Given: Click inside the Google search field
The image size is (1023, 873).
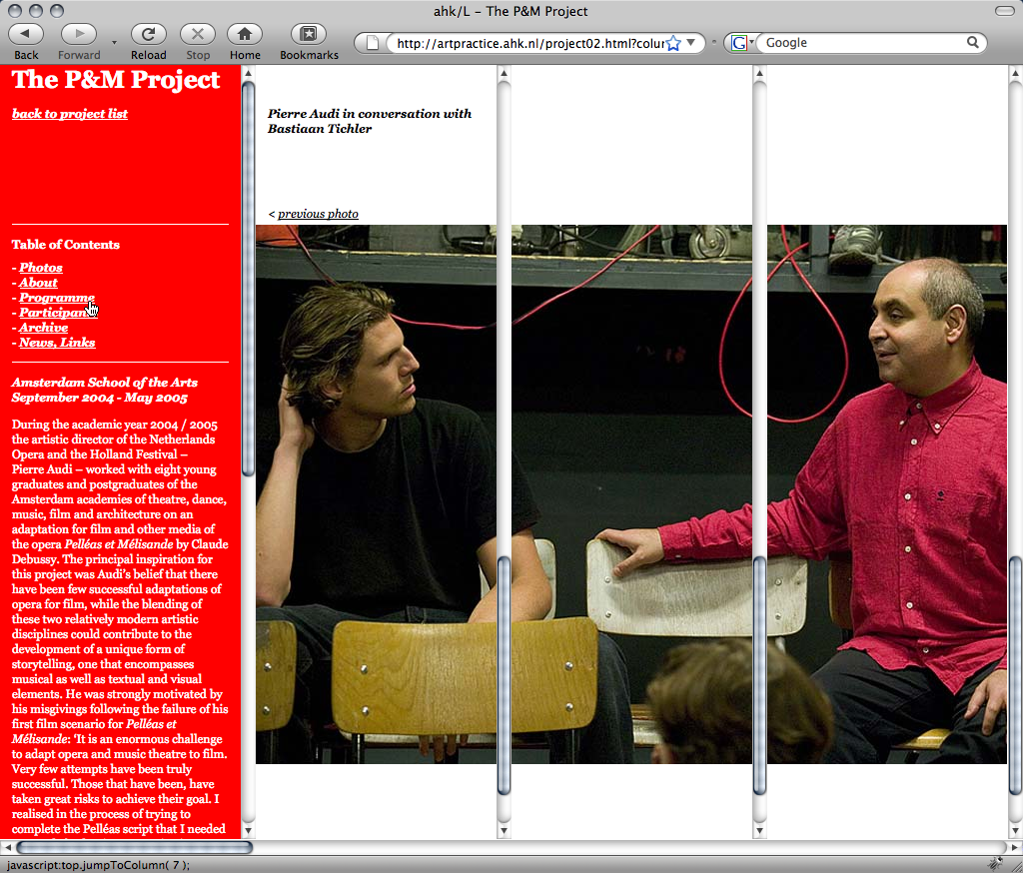Looking at the screenshot, I should click(859, 43).
